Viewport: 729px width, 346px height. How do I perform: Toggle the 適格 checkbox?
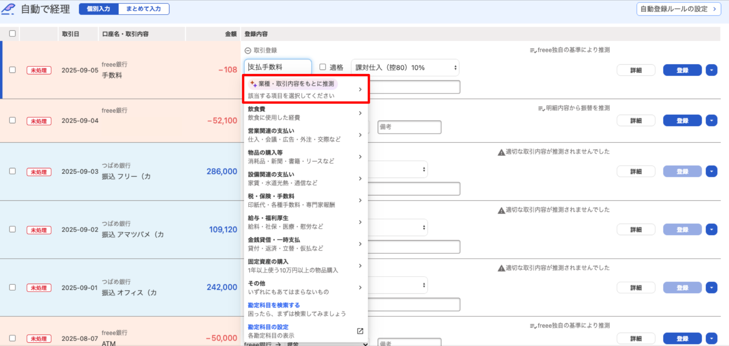[323, 67]
